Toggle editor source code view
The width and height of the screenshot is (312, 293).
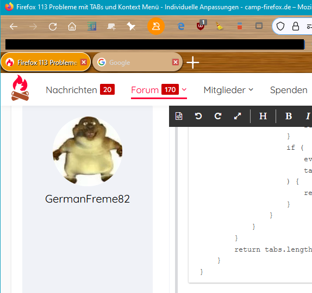point(179,116)
